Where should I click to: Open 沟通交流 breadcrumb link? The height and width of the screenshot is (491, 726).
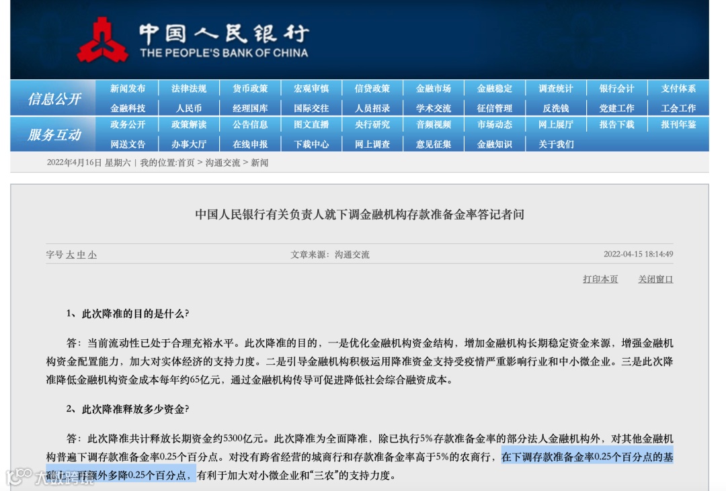coord(223,163)
